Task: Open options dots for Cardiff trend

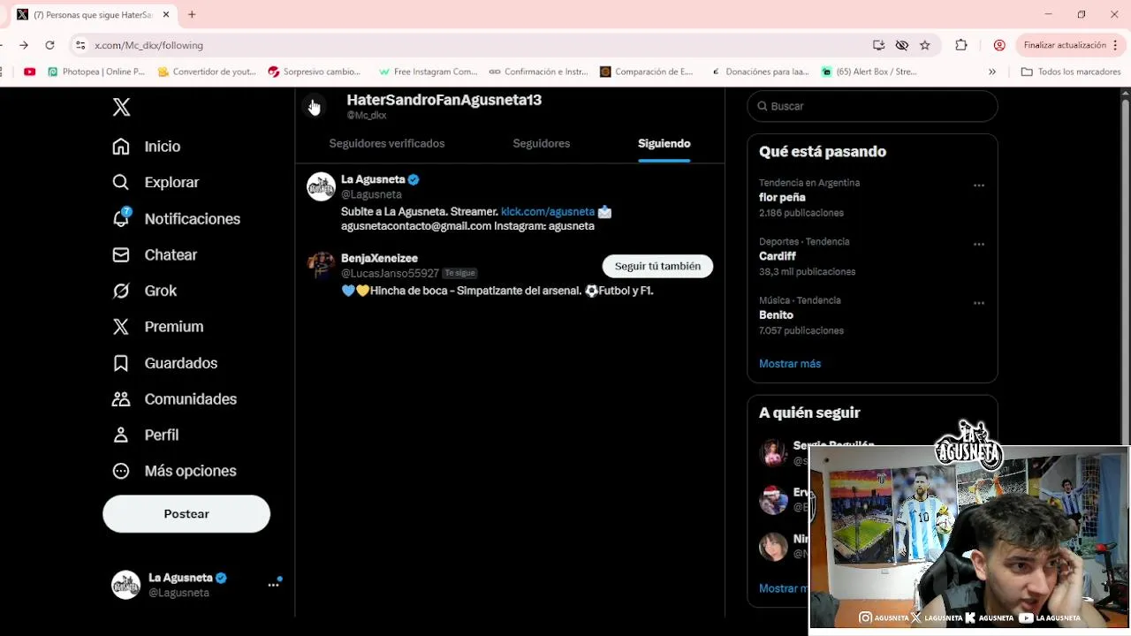Action: coord(979,245)
